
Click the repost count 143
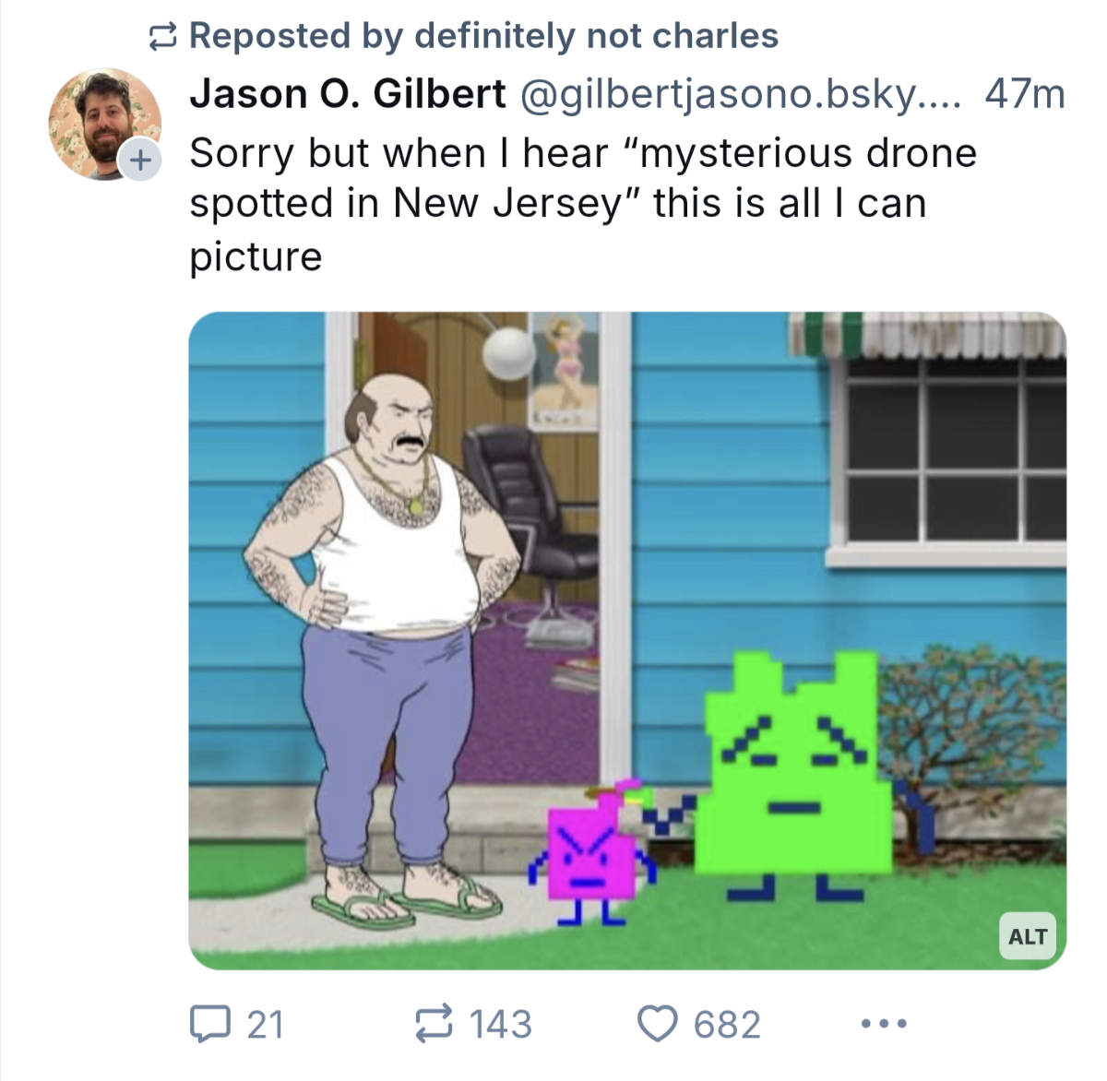coord(501,1024)
